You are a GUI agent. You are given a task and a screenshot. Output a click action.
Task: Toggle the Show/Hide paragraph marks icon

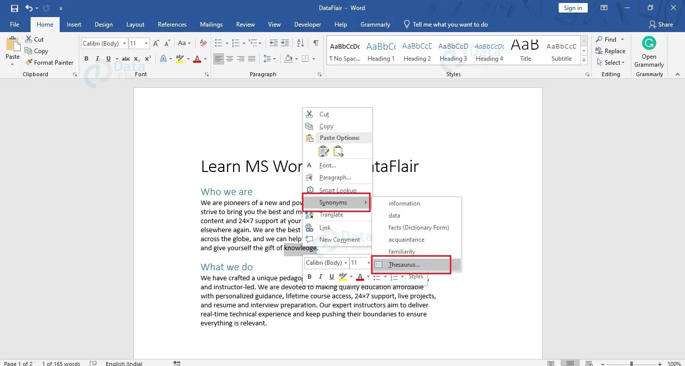[x=315, y=43]
